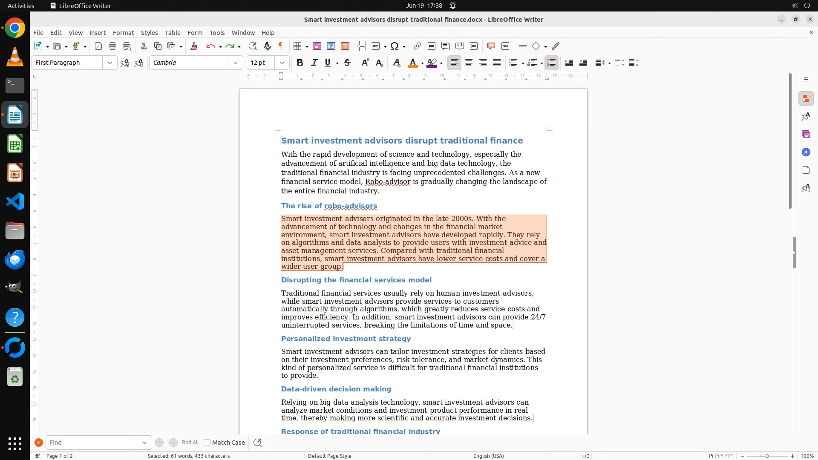This screenshot has width=818, height=460.
Task: Click English (USA) language in status bar
Action: coord(488,456)
